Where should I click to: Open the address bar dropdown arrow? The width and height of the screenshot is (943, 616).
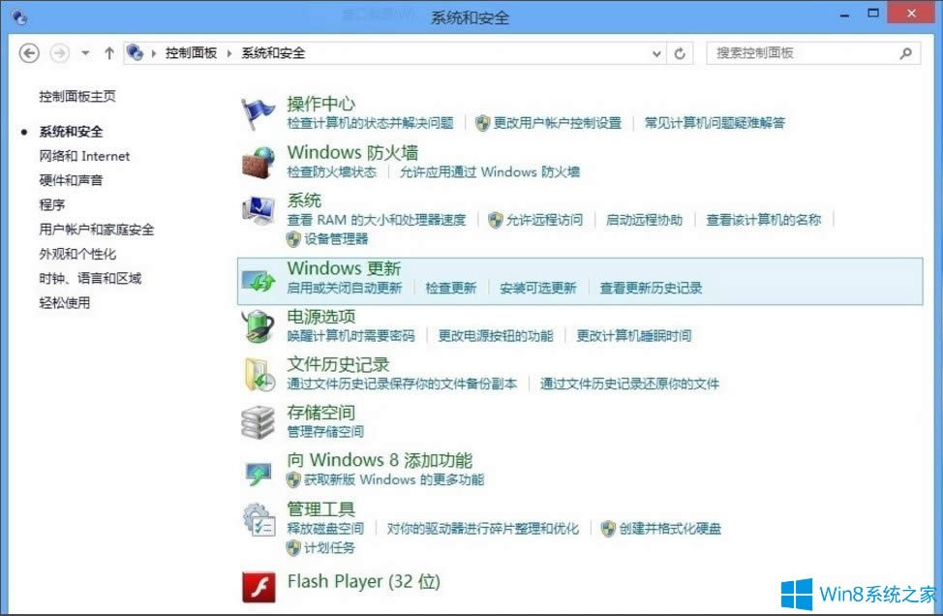click(x=656, y=54)
